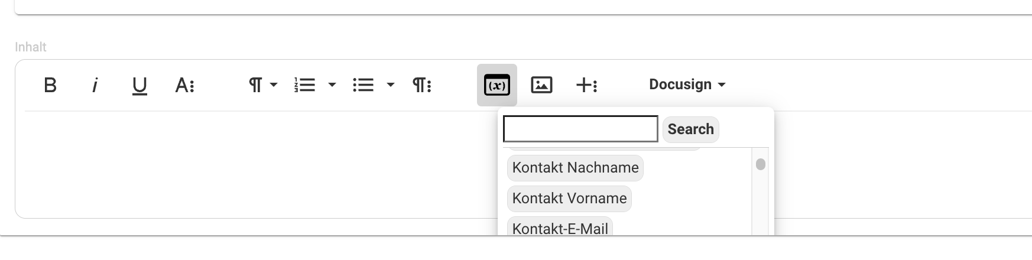
Task: Open the more insert options plus icon
Action: [x=586, y=85]
